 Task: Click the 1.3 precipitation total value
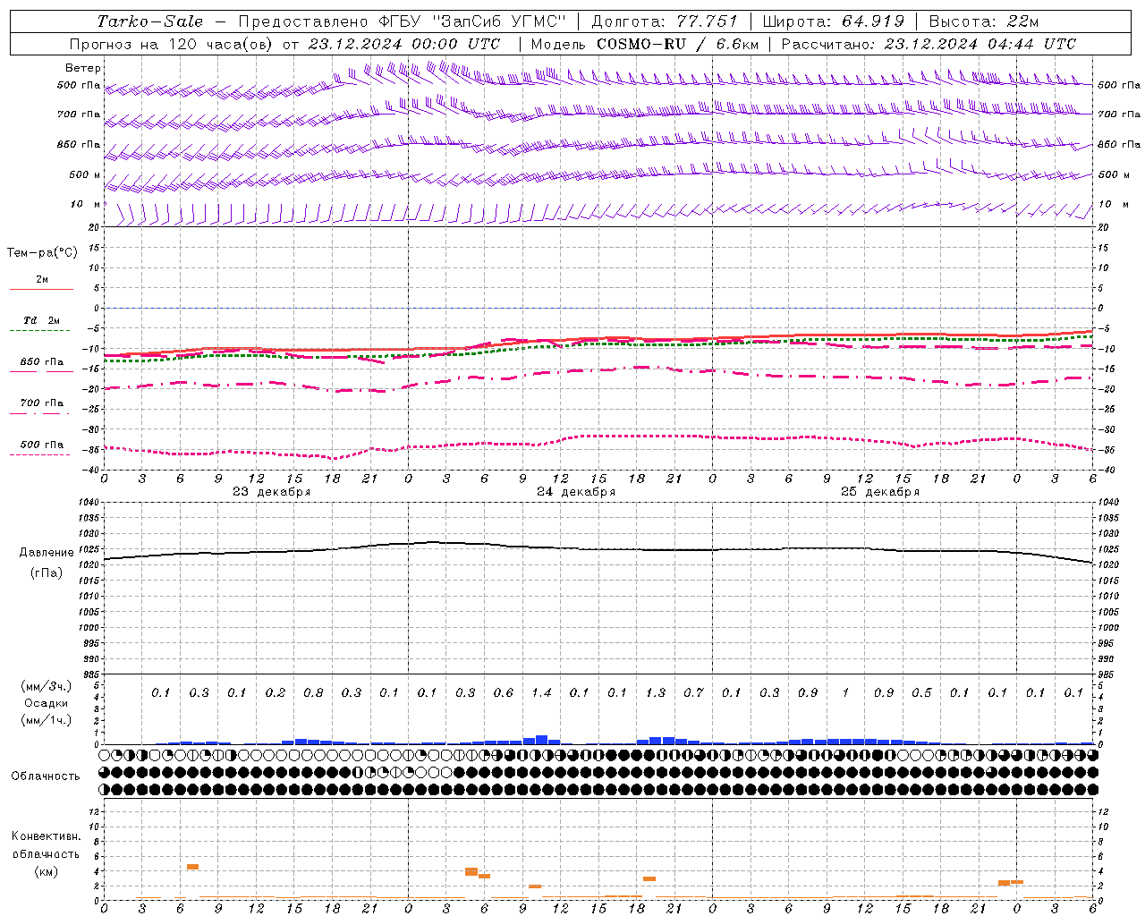[x=656, y=692]
